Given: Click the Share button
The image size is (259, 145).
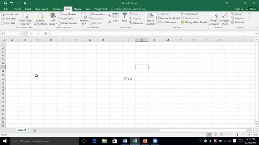Looking at the screenshot, I should (251, 9).
